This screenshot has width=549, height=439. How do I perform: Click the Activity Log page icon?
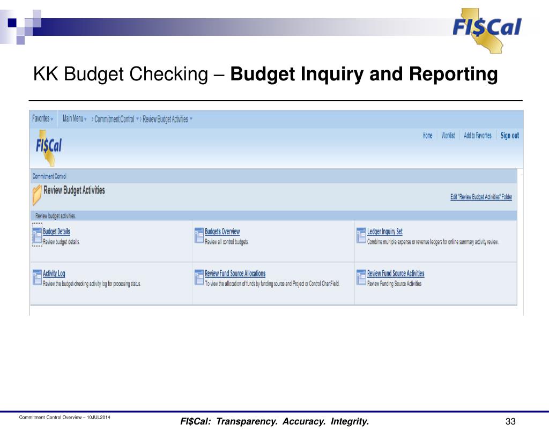[37, 277]
